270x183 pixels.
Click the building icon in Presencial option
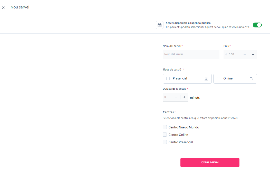pyautogui.click(x=206, y=79)
